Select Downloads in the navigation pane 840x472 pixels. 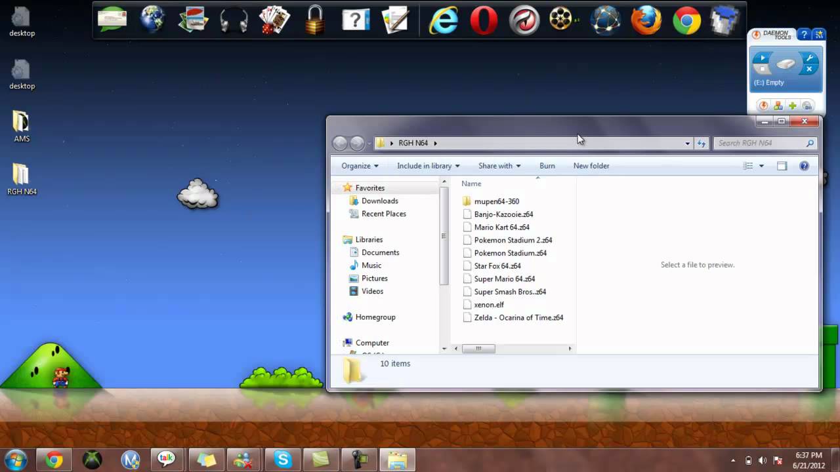379,201
